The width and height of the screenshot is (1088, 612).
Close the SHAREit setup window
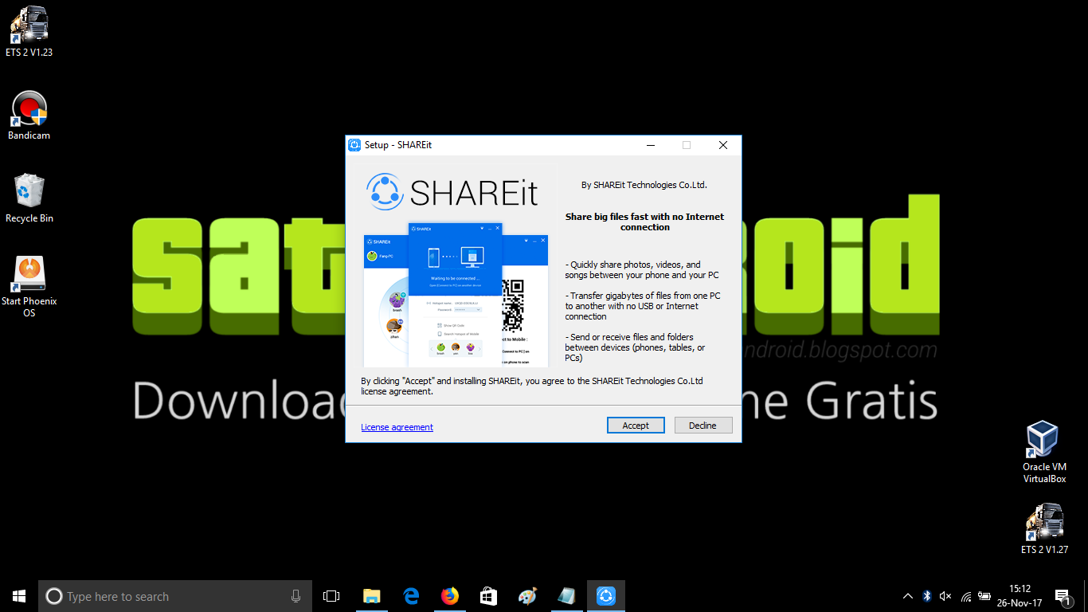click(722, 145)
